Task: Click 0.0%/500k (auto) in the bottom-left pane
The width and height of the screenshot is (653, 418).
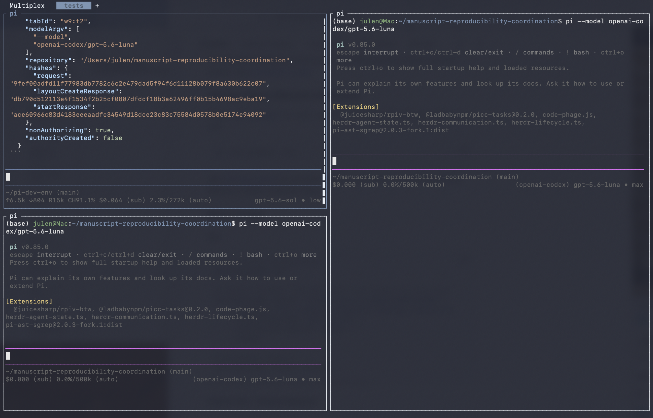Action: 87,379
